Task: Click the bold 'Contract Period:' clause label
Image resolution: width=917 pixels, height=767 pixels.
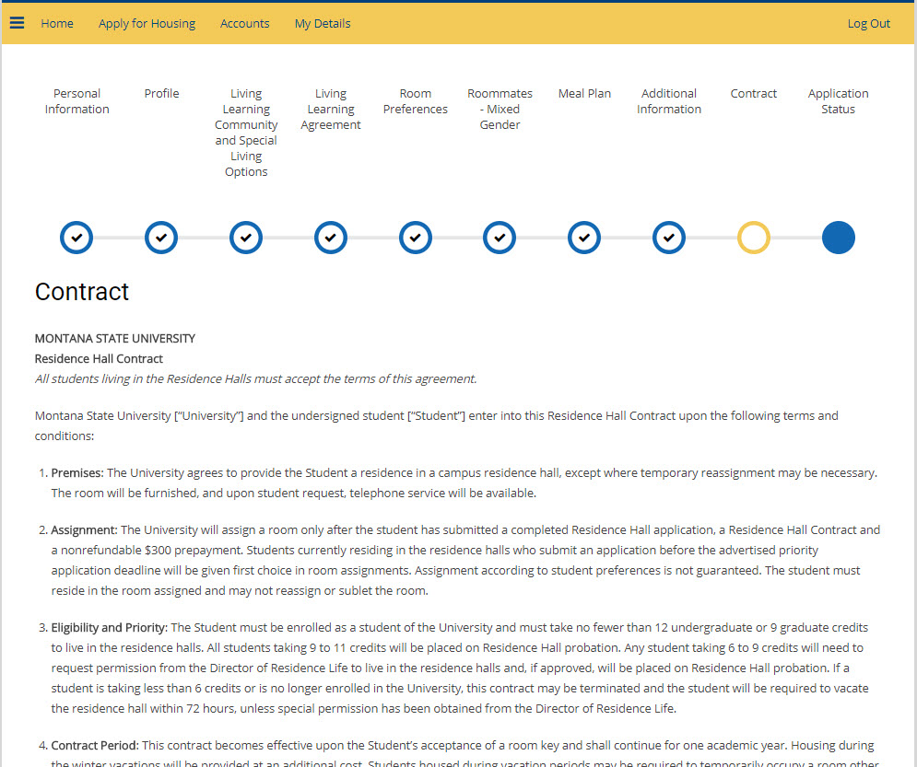Action: [95, 746]
